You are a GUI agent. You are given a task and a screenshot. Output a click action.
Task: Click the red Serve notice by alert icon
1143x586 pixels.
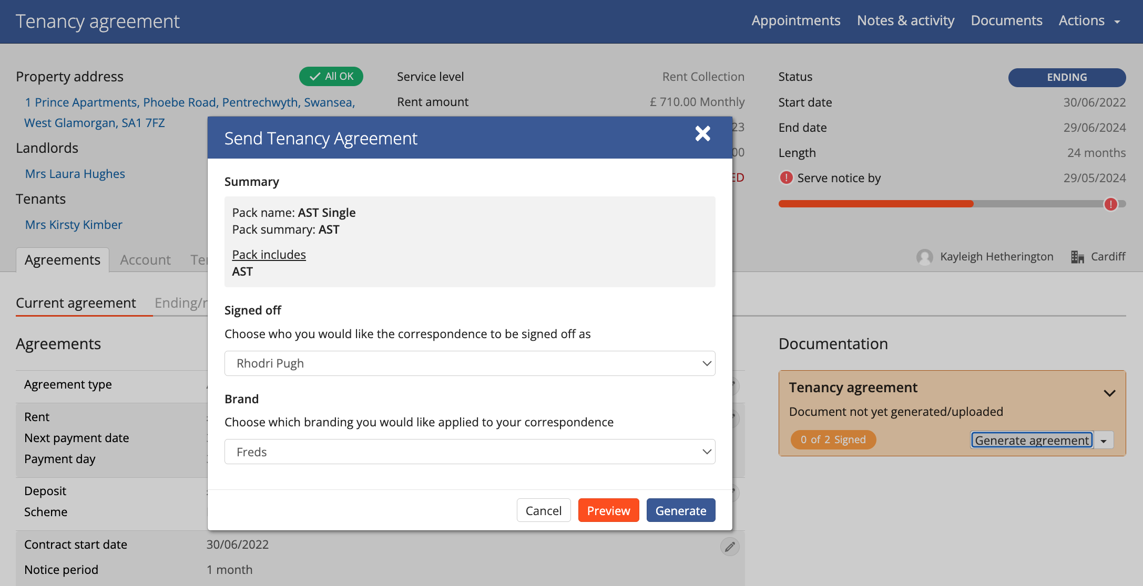[786, 177]
